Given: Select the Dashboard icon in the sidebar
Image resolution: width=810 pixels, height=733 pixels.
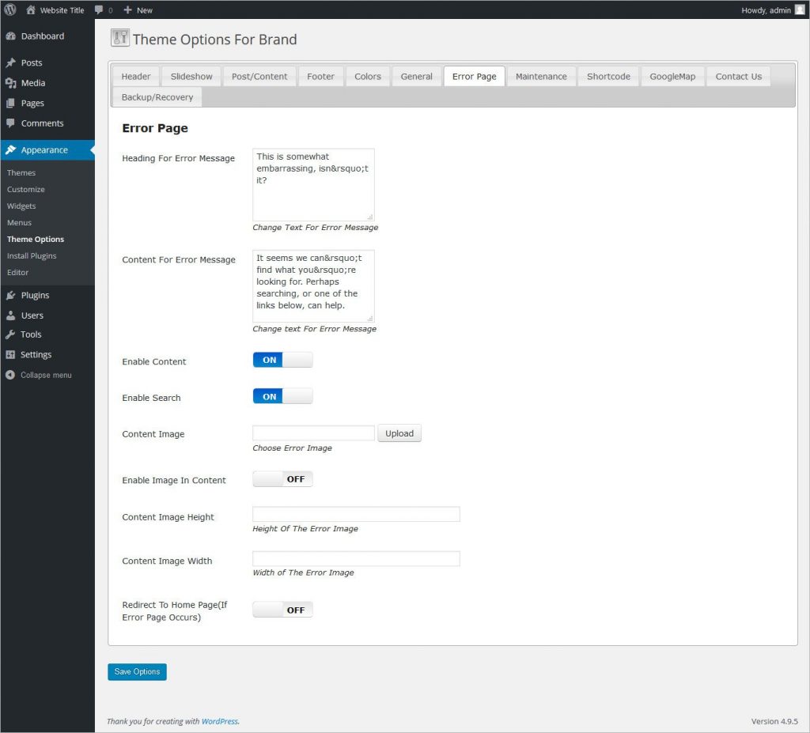Looking at the screenshot, I should 11,36.
